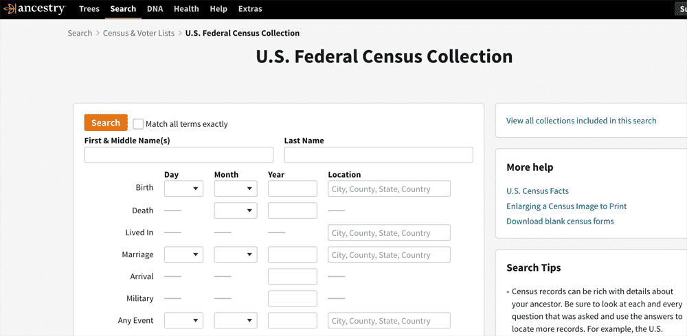Expand the Death Month dropdown
687x336 pixels.
coord(236,211)
